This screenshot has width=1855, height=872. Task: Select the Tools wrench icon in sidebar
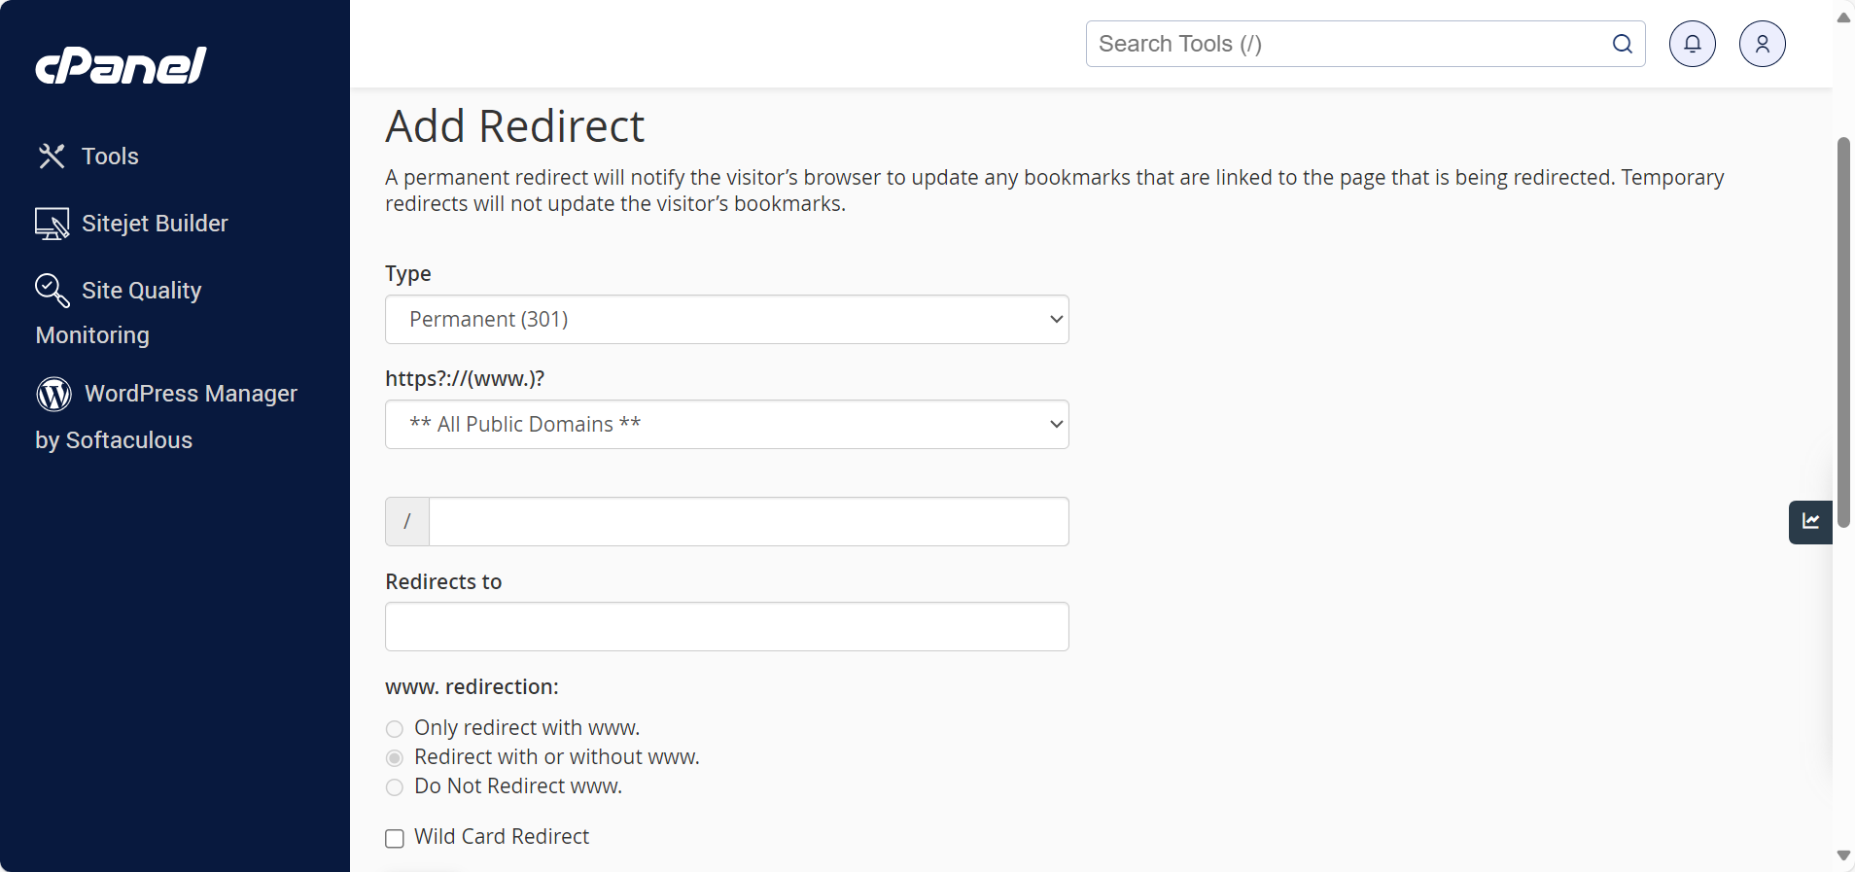pyautogui.click(x=52, y=156)
